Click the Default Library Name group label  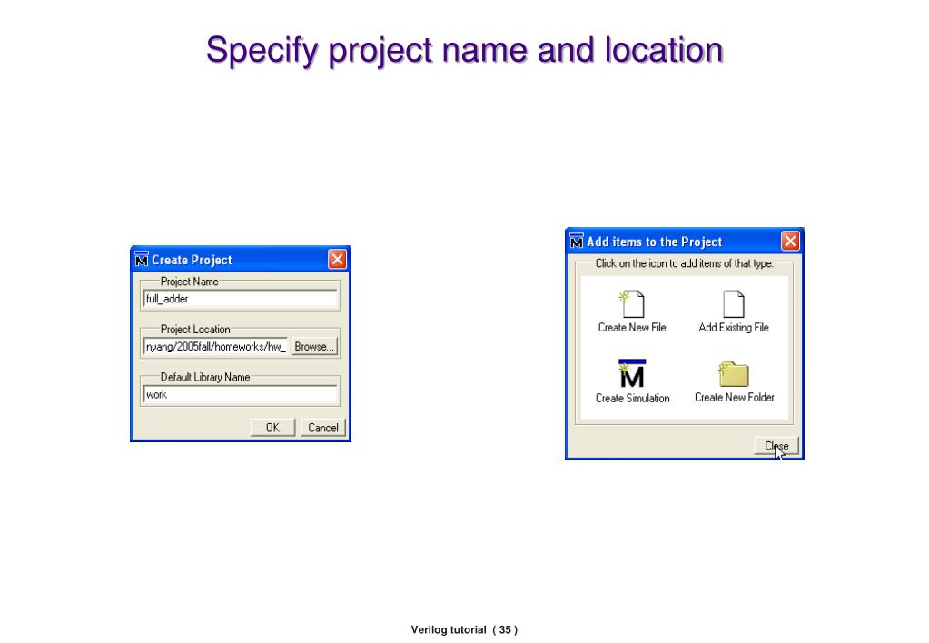[x=205, y=377]
